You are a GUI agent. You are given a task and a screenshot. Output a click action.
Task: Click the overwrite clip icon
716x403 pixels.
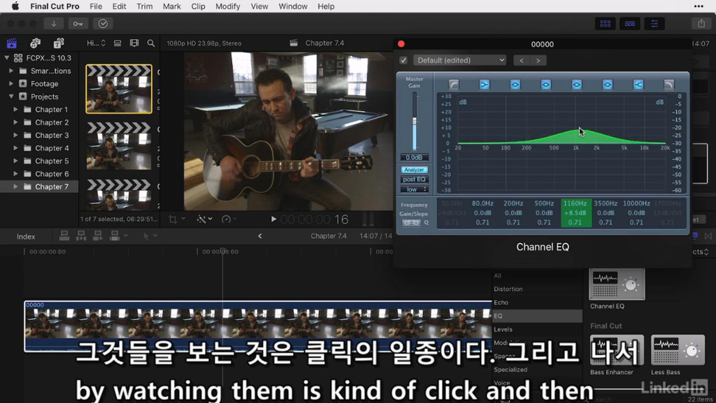115,236
